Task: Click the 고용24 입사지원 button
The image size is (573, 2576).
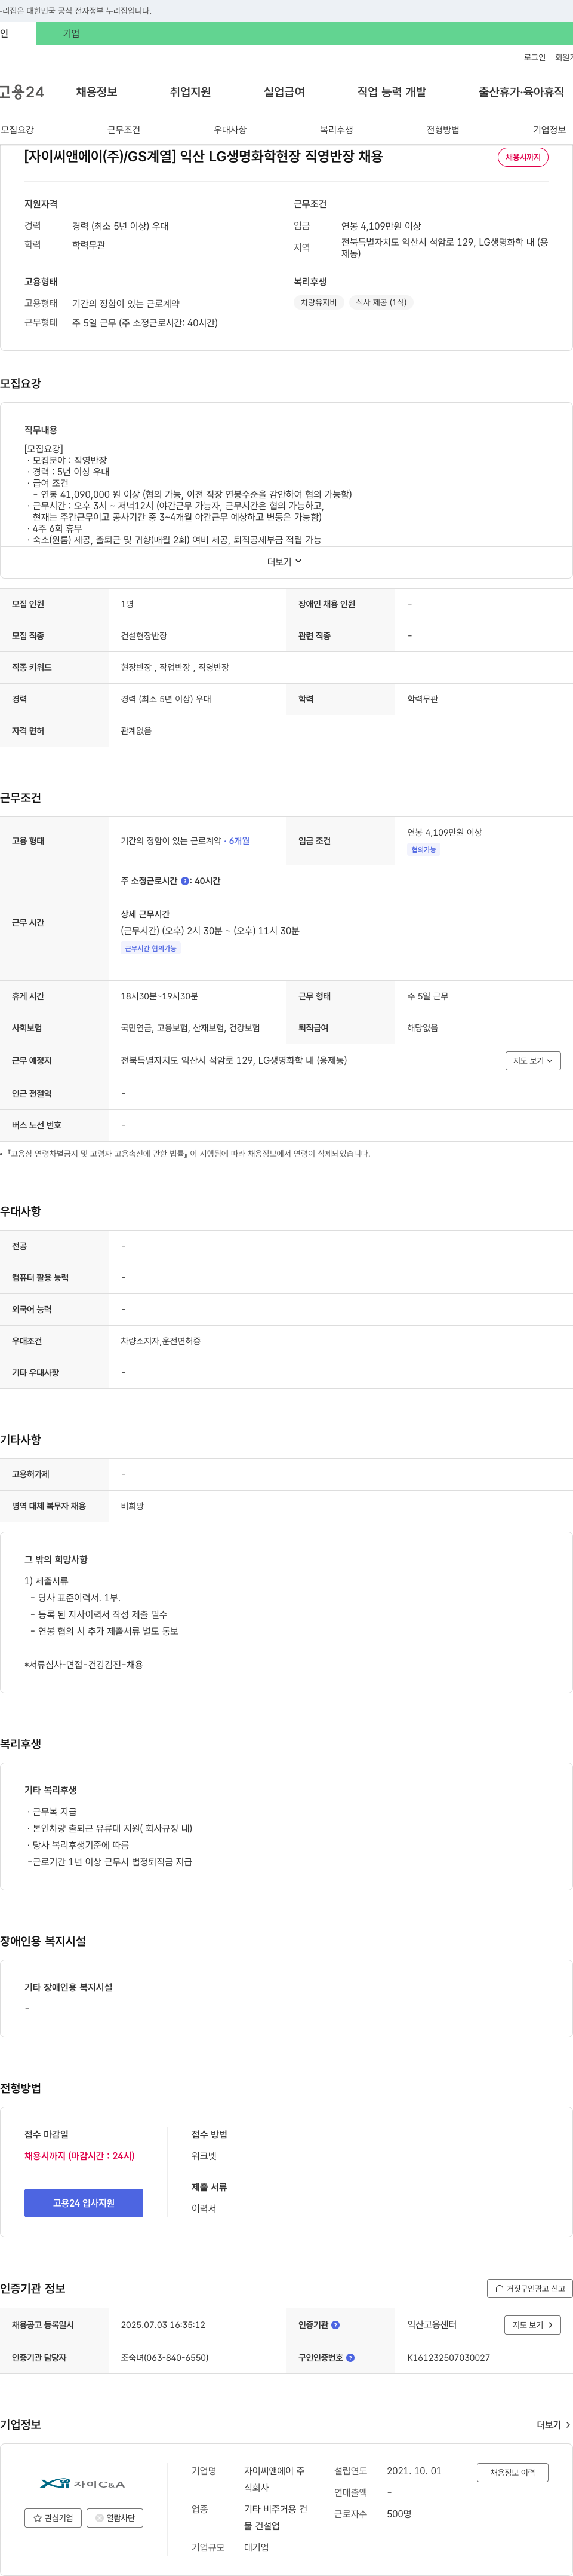Action: point(84,2203)
